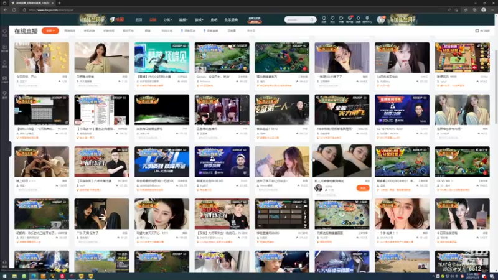498x280 pixels.
Task: Click the promotional event badge in navbar
Action: (x=255, y=20)
